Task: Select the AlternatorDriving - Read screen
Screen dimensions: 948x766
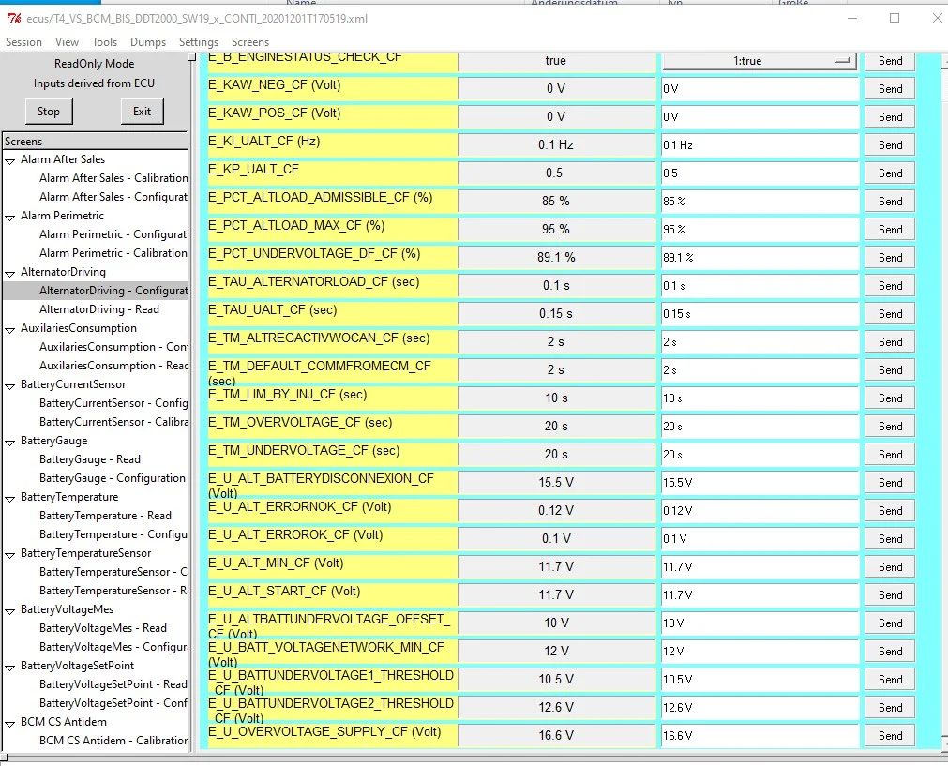Action: pos(98,309)
